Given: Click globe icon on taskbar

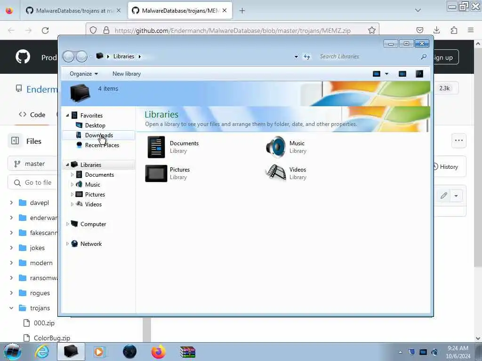Looking at the screenshot, I should pyautogui.click(x=129, y=352).
